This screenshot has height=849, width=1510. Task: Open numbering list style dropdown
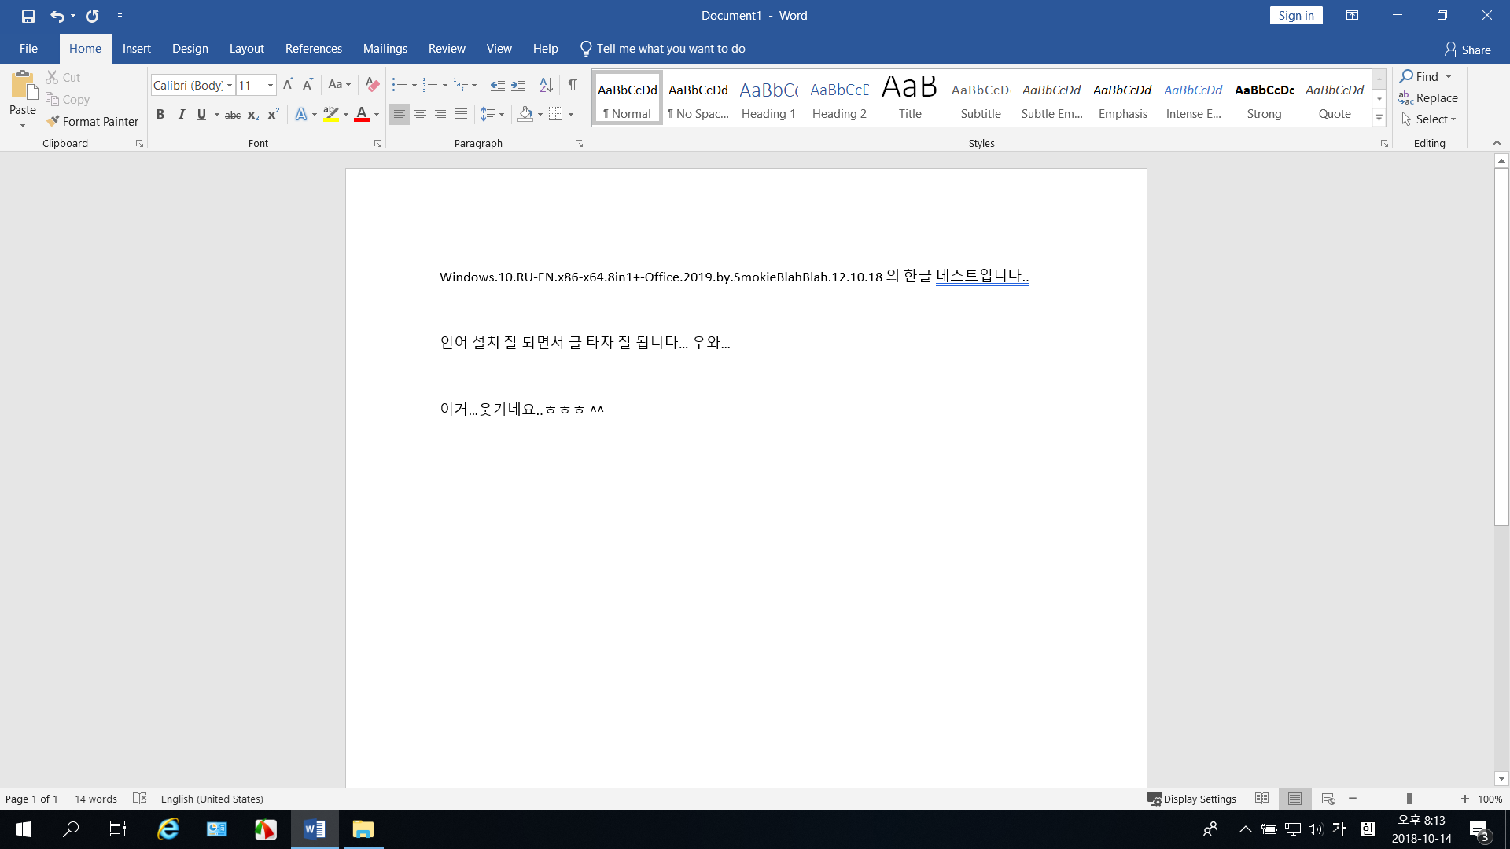tap(445, 85)
